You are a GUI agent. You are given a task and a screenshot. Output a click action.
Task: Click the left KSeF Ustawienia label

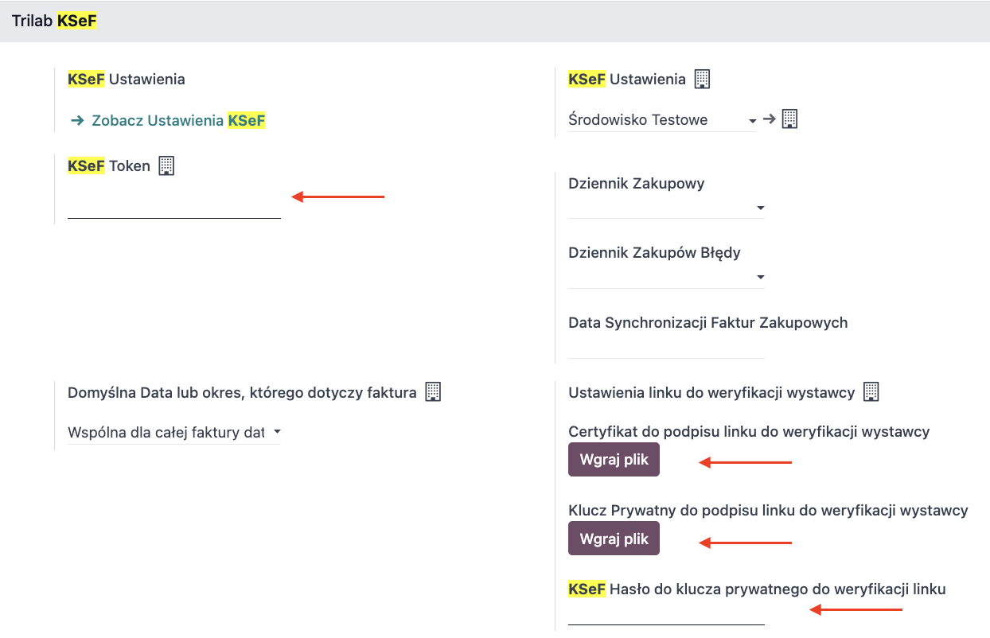tap(127, 79)
